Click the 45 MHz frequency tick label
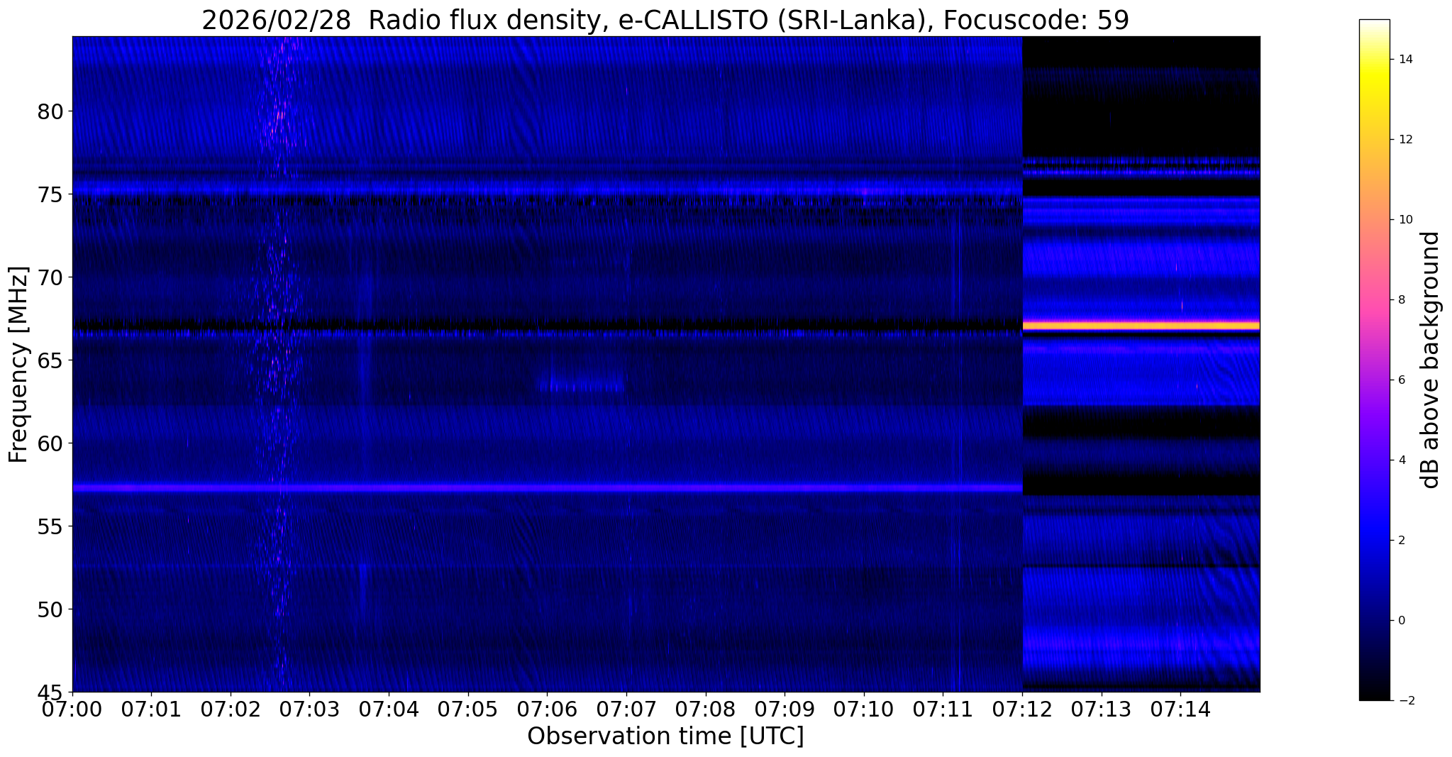Viewport: 1452px width, 757px height. (51, 692)
